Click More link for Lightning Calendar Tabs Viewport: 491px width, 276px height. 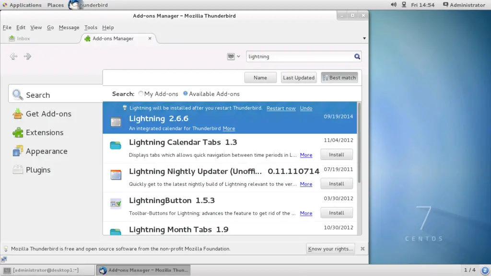pyautogui.click(x=306, y=155)
